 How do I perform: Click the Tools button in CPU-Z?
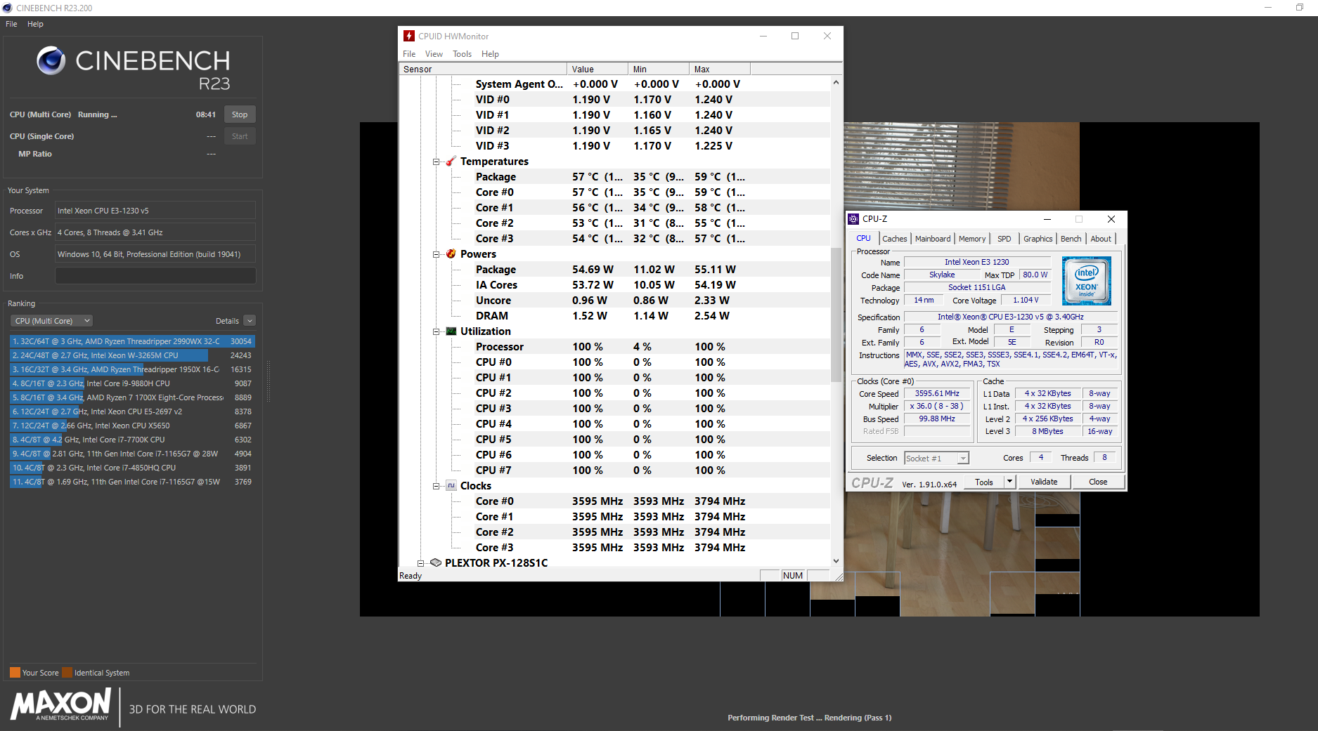tap(984, 482)
